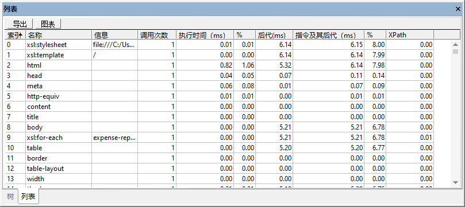Sort by 执行时间（ms）column header
The width and height of the screenshot is (465, 207).
coord(205,35)
